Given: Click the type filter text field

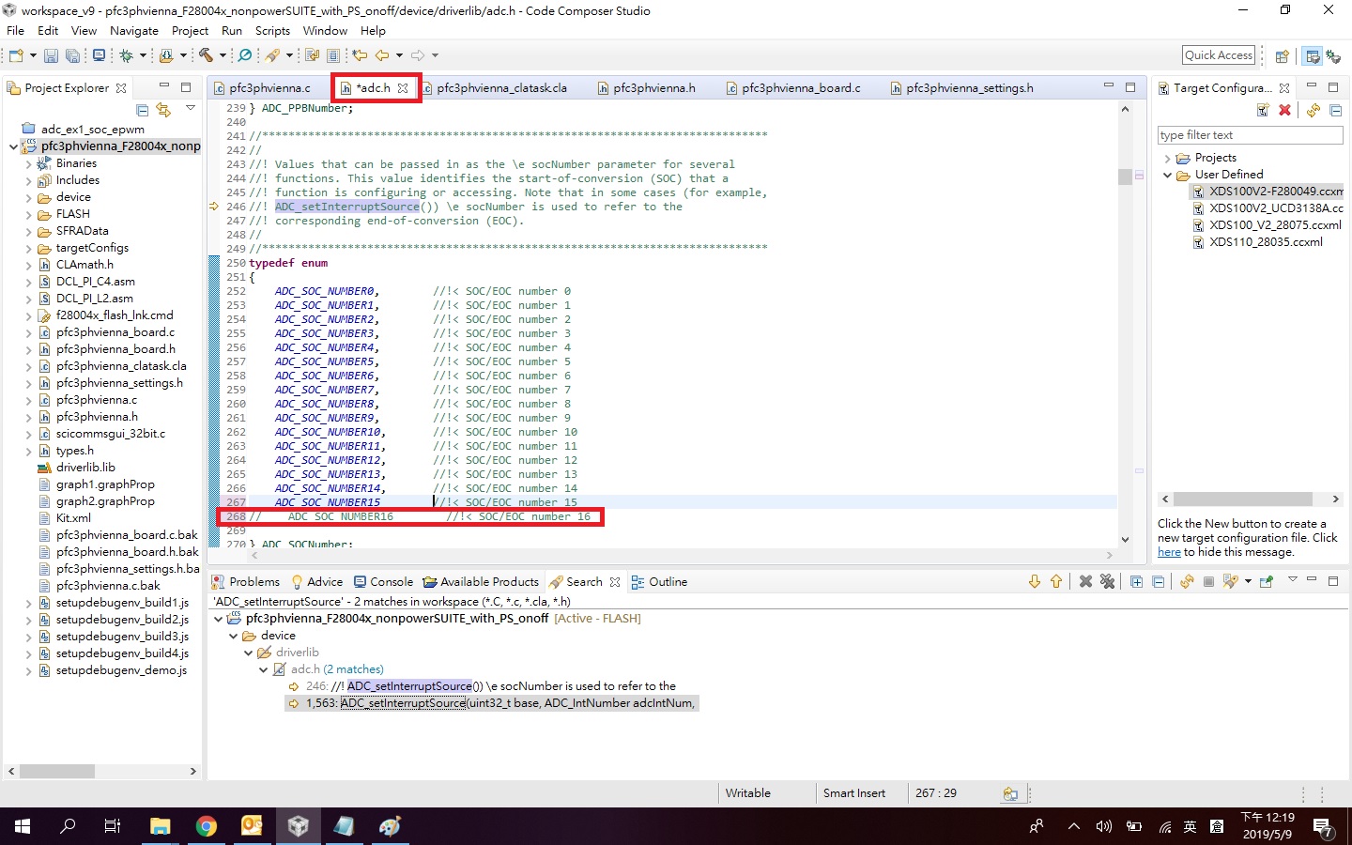Looking at the screenshot, I should click(1251, 135).
